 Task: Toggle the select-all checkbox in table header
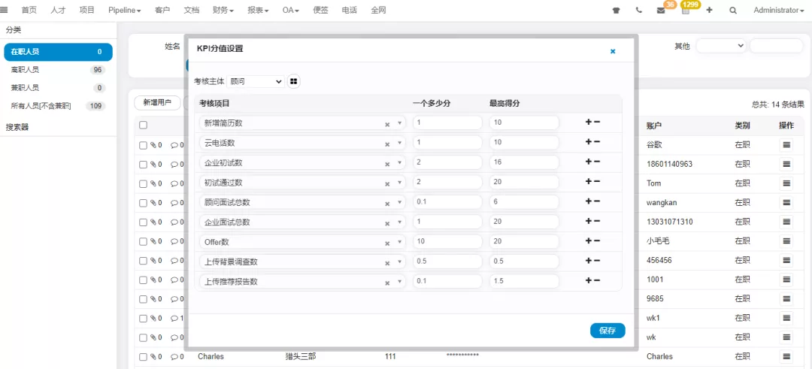click(x=144, y=125)
